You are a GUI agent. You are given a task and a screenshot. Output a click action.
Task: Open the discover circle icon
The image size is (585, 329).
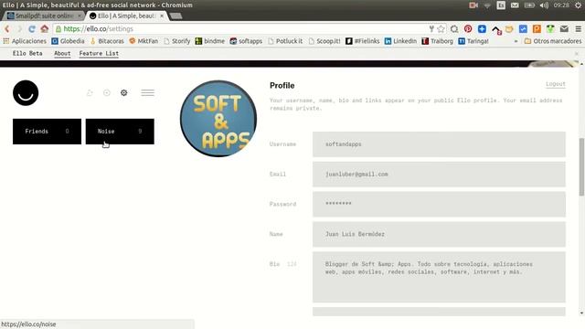tap(107, 93)
